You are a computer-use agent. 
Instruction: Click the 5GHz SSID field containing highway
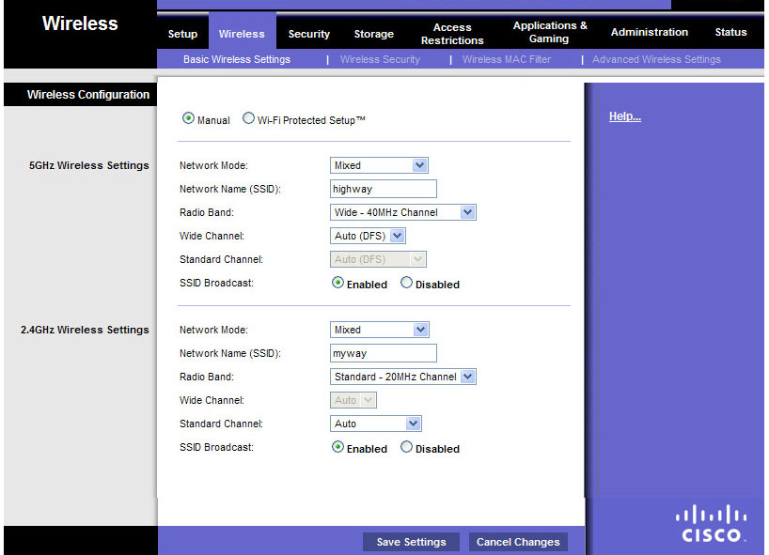click(384, 189)
